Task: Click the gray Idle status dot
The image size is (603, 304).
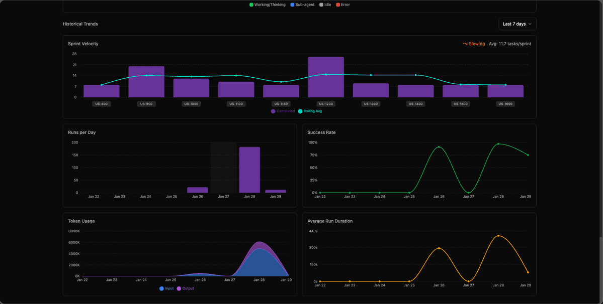Action: point(321,5)
